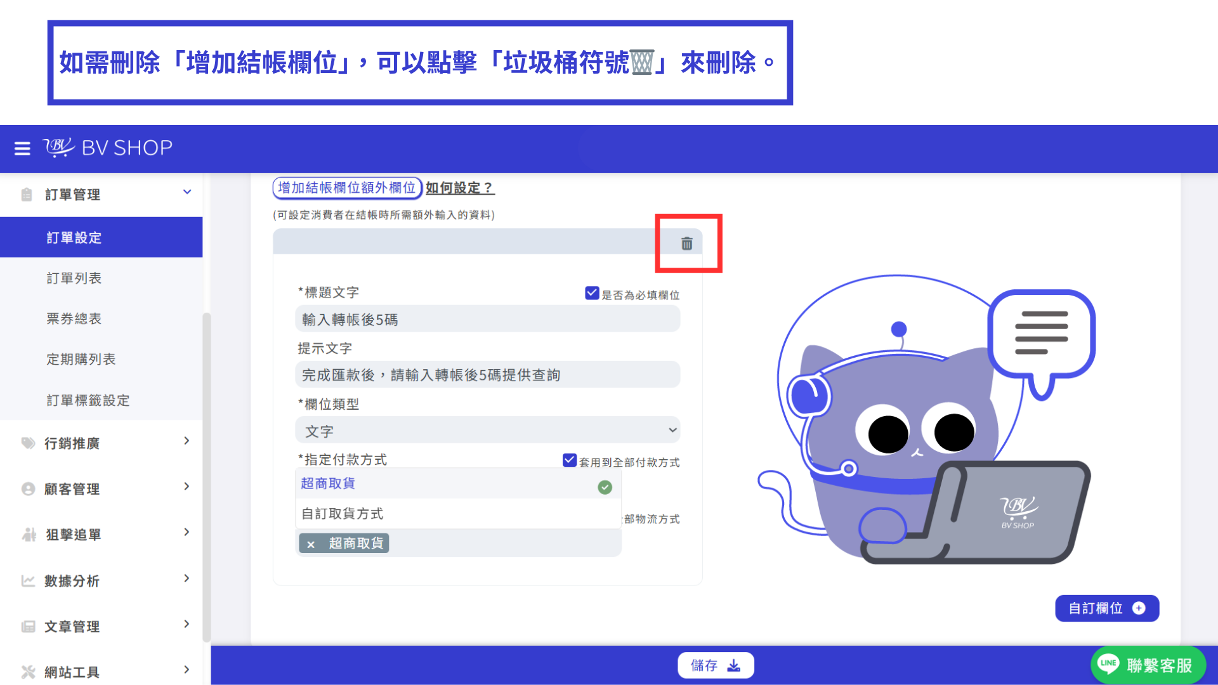
Task: Toggle 套用到全部付款方式 checkbox
Action: coord(570,460)
